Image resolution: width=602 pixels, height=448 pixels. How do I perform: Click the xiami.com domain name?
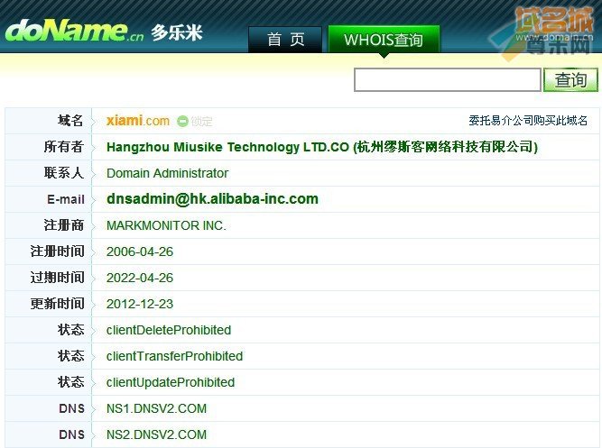[138, 121]
